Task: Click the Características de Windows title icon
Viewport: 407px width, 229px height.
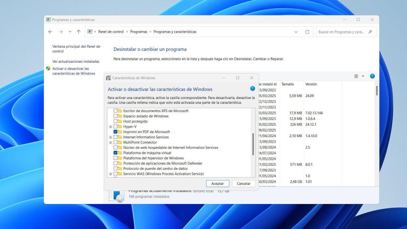Action: click(x=109, y=78)
